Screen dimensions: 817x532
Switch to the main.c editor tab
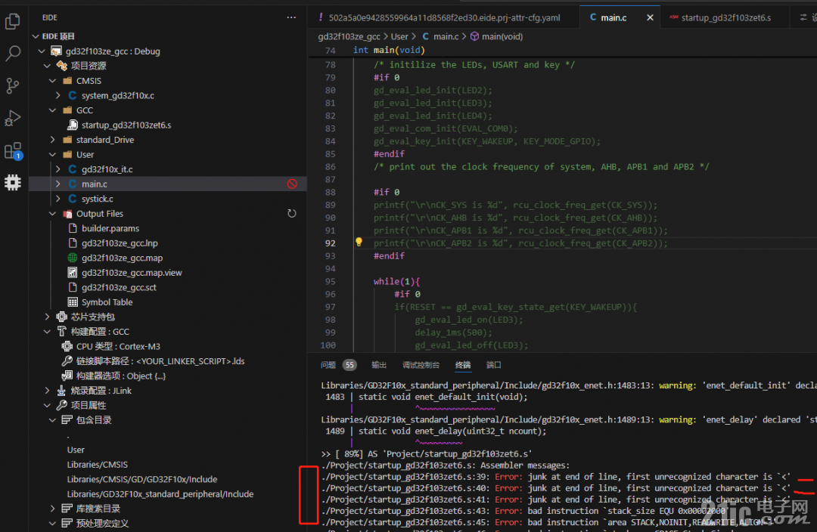pos(614,17)
